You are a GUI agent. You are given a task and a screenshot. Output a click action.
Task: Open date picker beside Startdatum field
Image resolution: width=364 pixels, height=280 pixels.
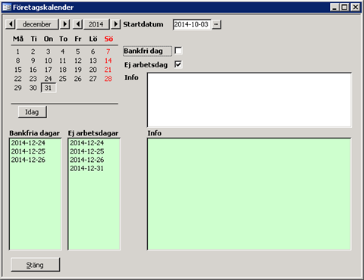tap(216, 24)
